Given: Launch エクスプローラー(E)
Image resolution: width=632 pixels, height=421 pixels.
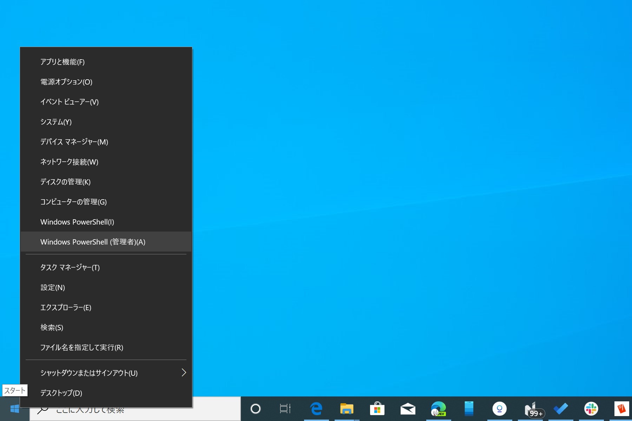Looking at the screenshot, I should 106,308.
